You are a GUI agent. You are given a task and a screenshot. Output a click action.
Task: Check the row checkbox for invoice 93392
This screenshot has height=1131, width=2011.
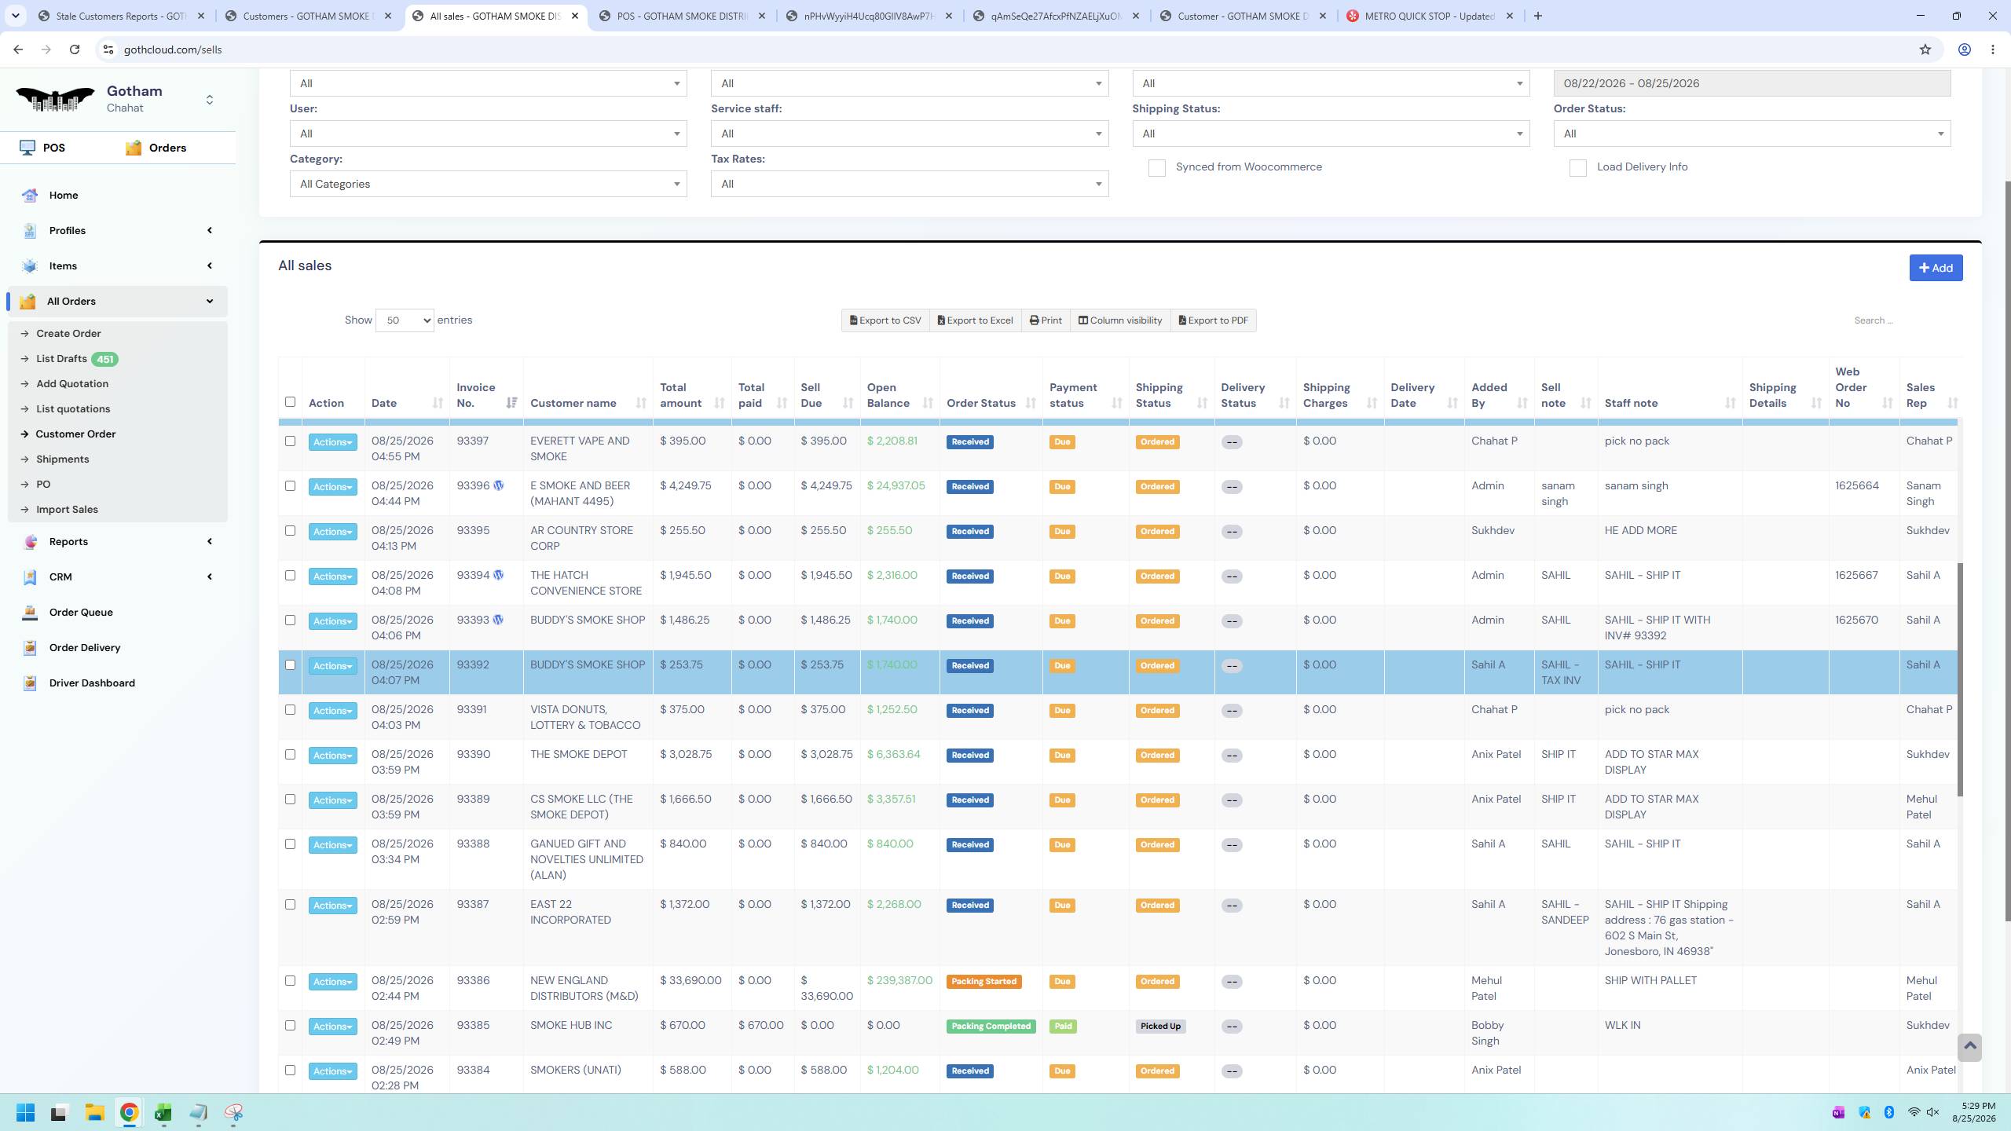pyautogui.click(x=290, y=665)
